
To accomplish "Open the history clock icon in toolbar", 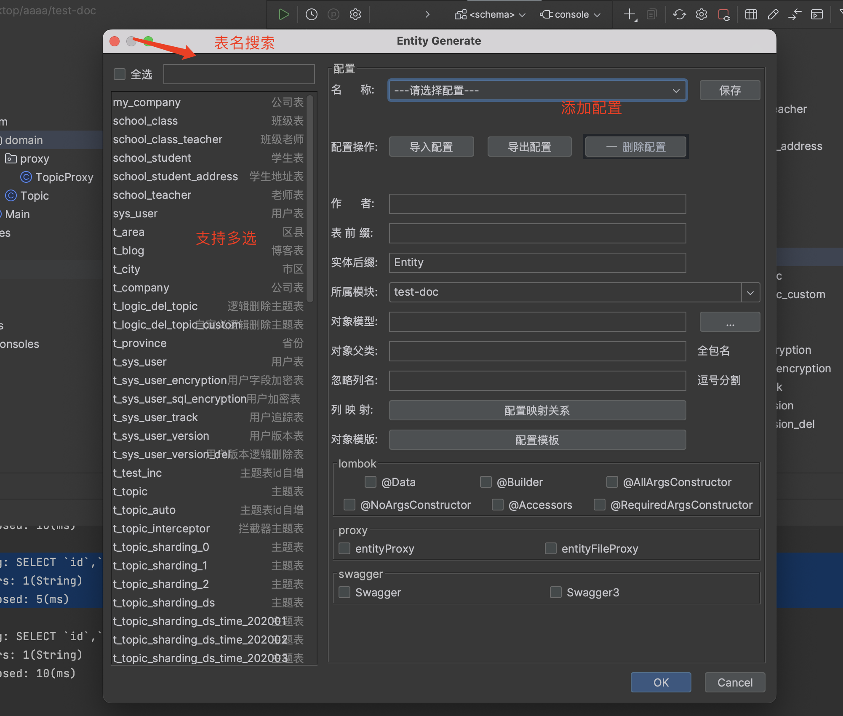I will pos(311,15).
